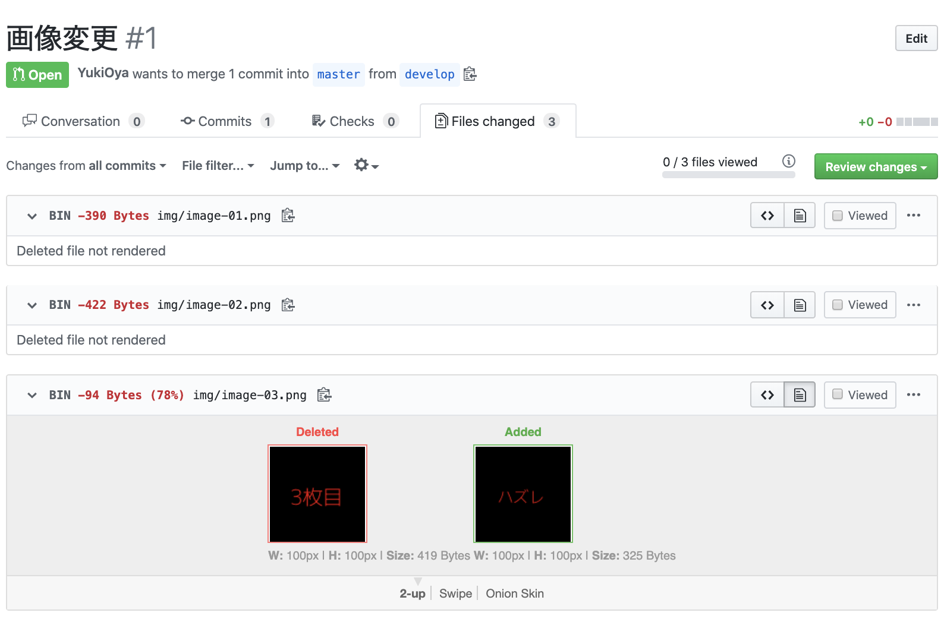Mark image-03.png as Viewed
The width and height of the screenshot is (944, 619).
pos(860,395)
